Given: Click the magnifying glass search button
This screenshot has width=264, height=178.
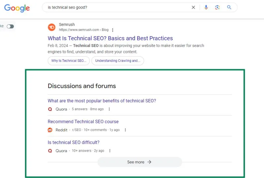Looking at the screenshot, I should [x=229, y=7].
